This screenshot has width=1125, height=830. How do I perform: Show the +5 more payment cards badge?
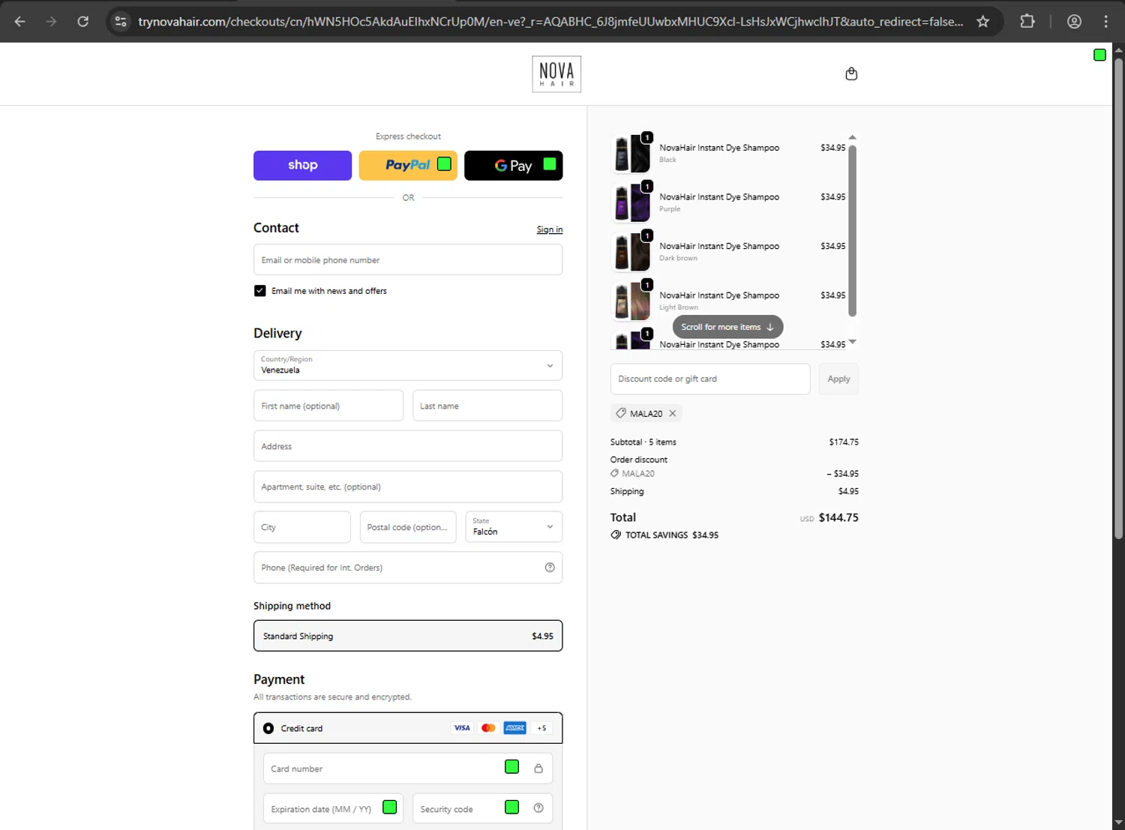(x=541, y=728)
